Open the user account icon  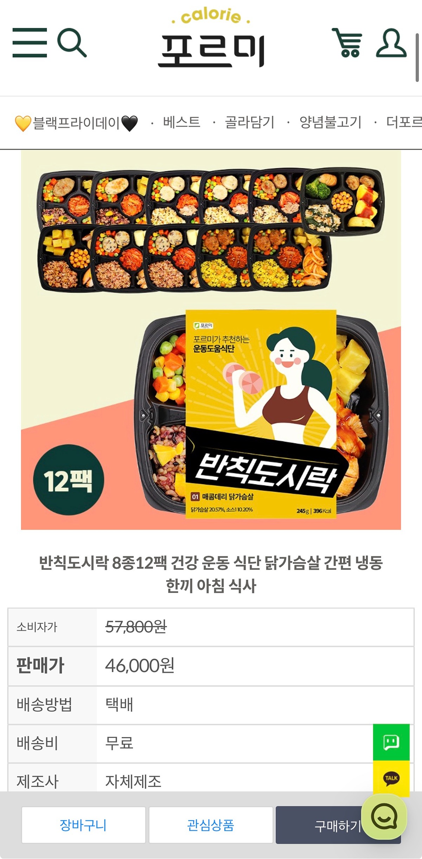click(391, 43)
